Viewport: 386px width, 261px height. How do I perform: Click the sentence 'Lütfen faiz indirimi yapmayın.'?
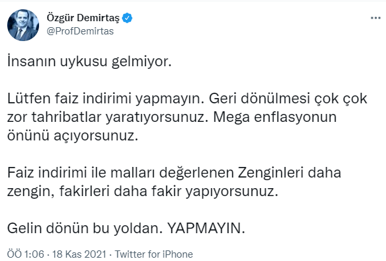106,99
